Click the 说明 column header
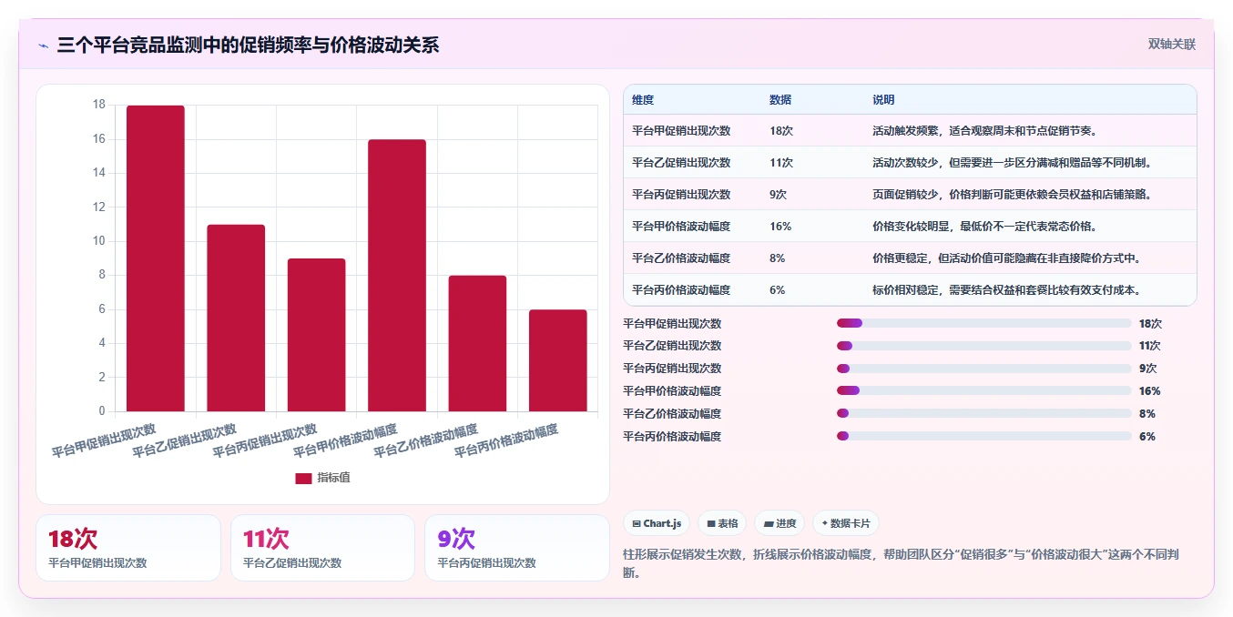The height and width of the screenshot is (617, 1233). click(883, 100)
